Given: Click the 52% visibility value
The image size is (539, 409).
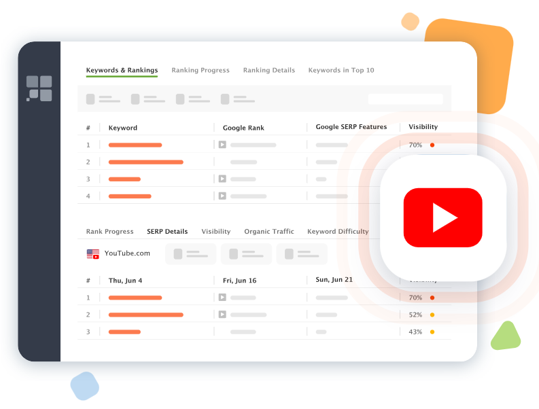Looking at the screenshot, I should (x=415, y=315).
